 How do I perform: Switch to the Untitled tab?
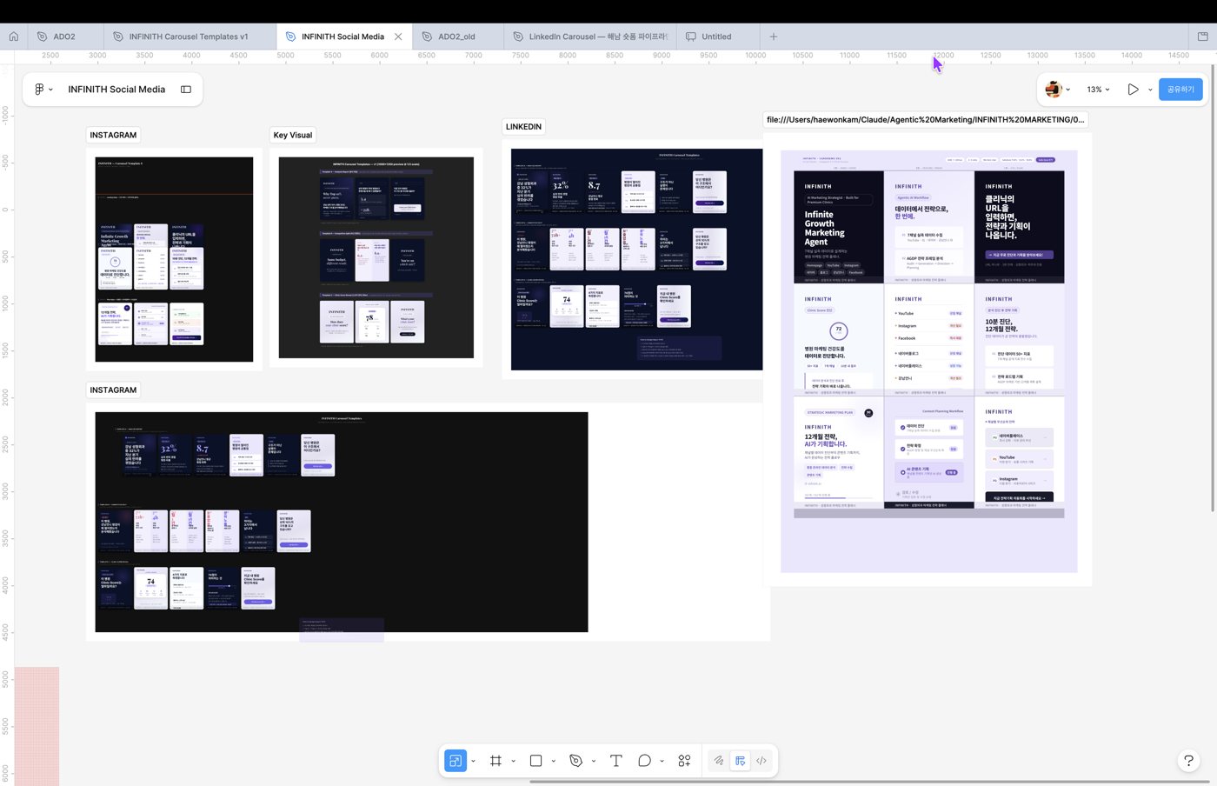click(716, 37)
